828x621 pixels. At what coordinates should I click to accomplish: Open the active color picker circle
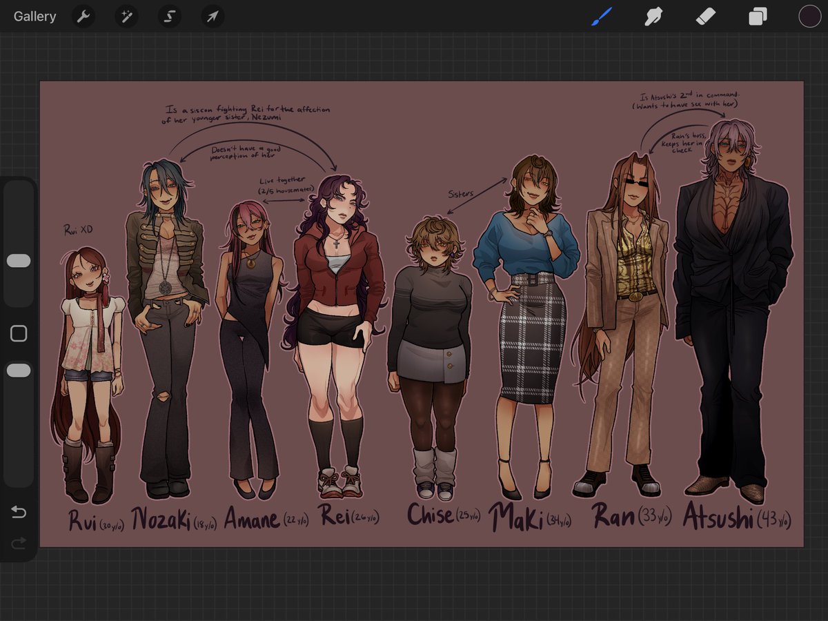[809, 16]
